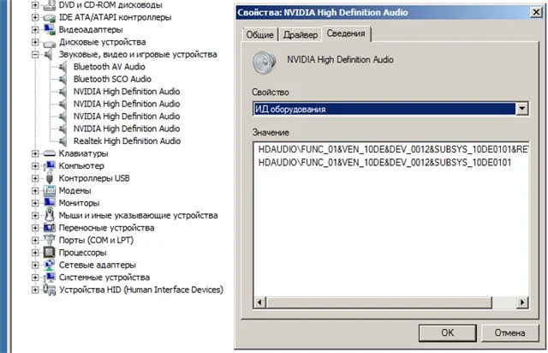Screen dimensions: 548x353
Task: Click the Процессоры chip icon
Action: [x=50, y=252]
